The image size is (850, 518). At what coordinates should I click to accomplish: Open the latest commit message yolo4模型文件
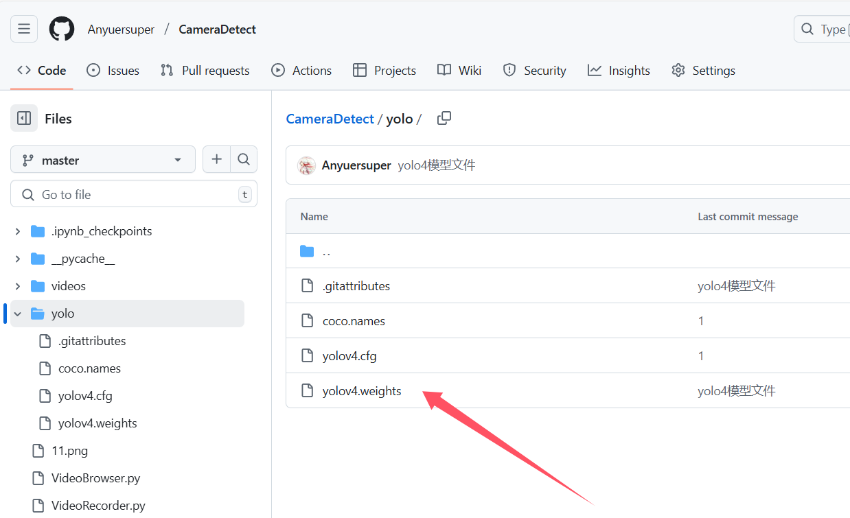click(x=437, y=165)
